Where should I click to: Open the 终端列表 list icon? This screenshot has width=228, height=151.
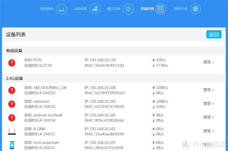160,9
